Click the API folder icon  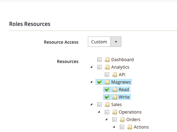114,75
